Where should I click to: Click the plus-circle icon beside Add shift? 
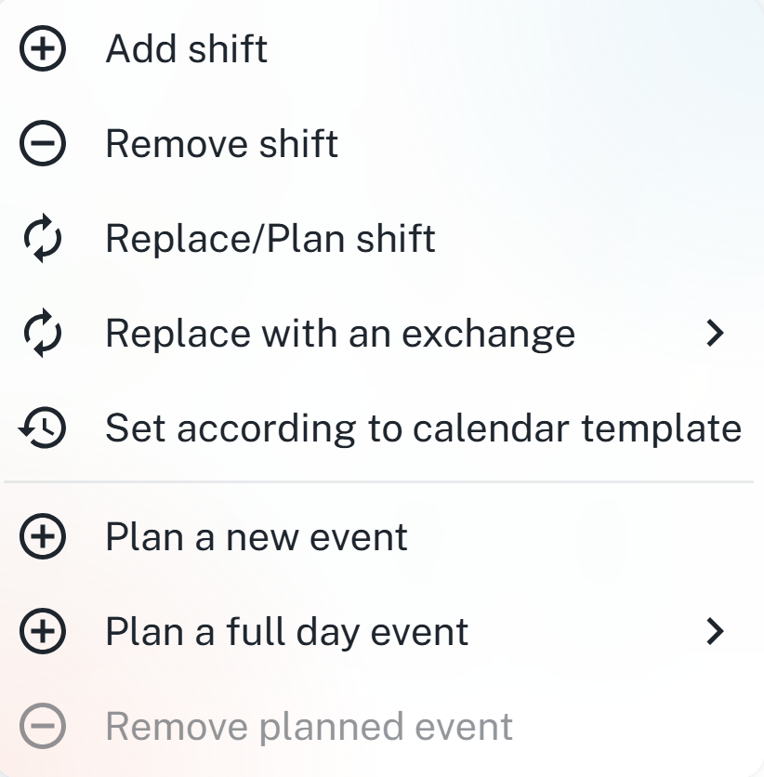[x=42, y=49]
